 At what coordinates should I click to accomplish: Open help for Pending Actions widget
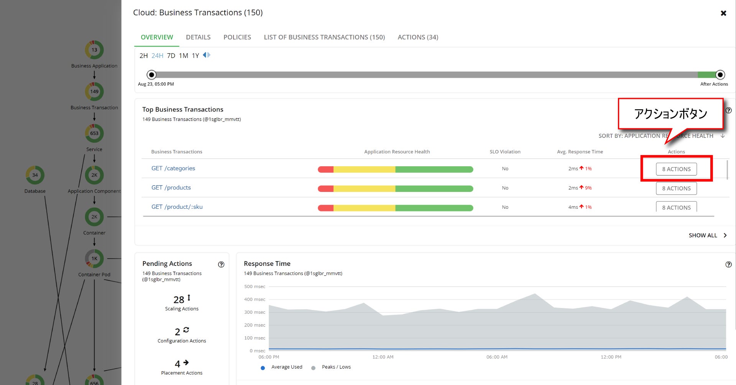(221, 264)
